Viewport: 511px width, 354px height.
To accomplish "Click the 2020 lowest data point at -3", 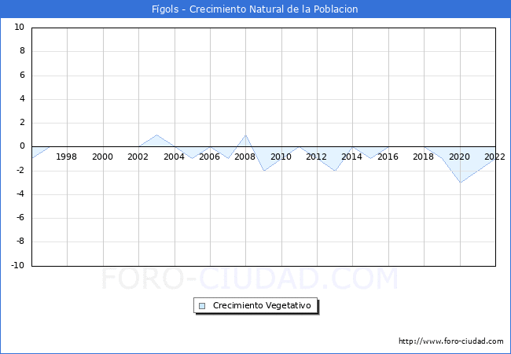I will [x=460, y=183].
